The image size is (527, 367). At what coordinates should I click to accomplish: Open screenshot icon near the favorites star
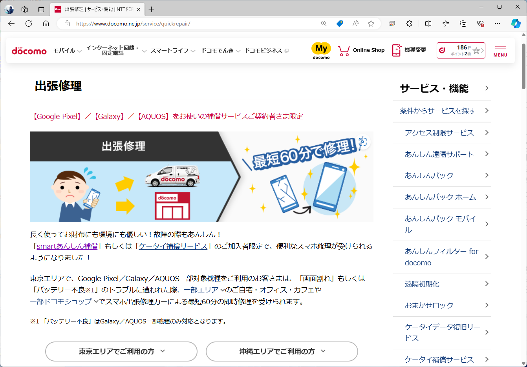click(x=392, y=24)
